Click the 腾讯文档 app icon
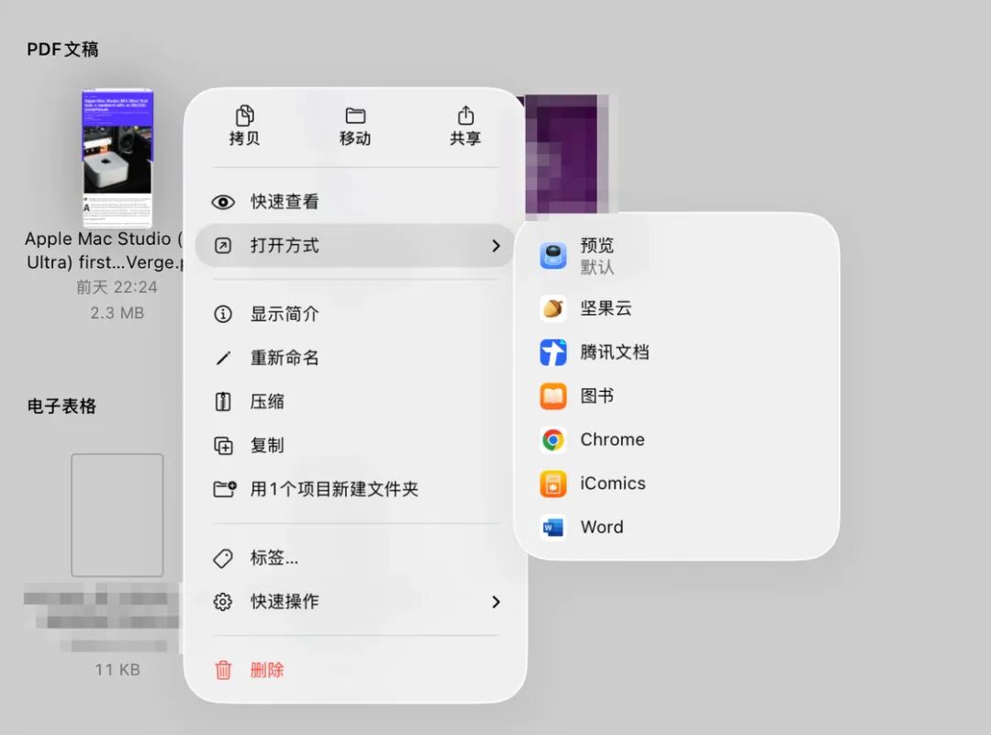This screenshot has width=991, height=735. tap(553, 352)
